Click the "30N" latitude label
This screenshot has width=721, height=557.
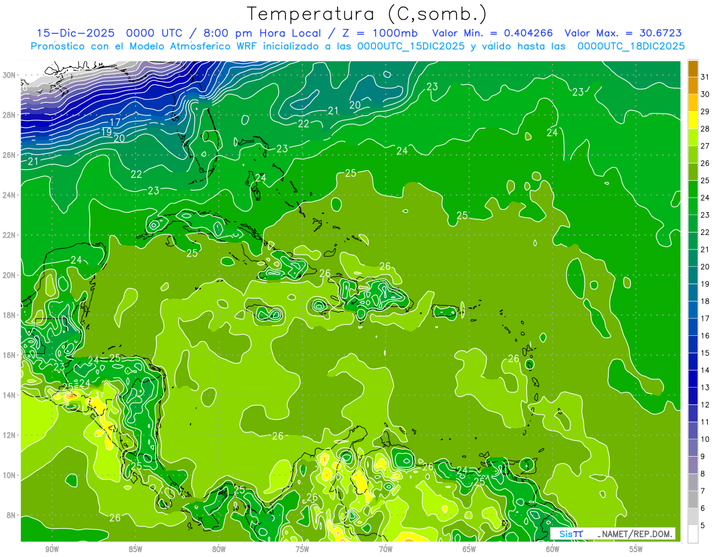tap(10, 75)
